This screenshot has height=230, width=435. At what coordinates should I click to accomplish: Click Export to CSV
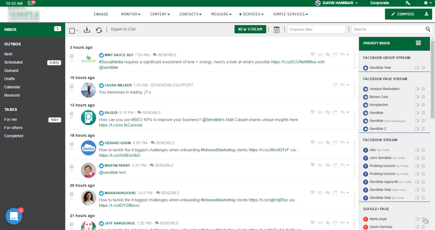123,29
